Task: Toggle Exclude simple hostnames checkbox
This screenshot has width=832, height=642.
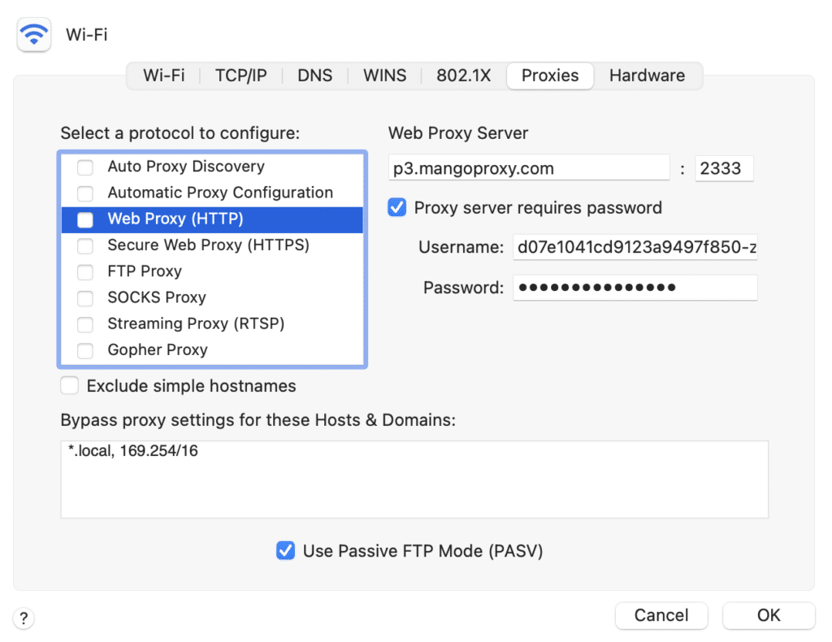Action: pyautogui.click(x=70, y=386)
